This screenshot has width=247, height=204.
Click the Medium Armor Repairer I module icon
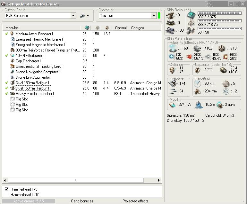(x=12, y=34)
